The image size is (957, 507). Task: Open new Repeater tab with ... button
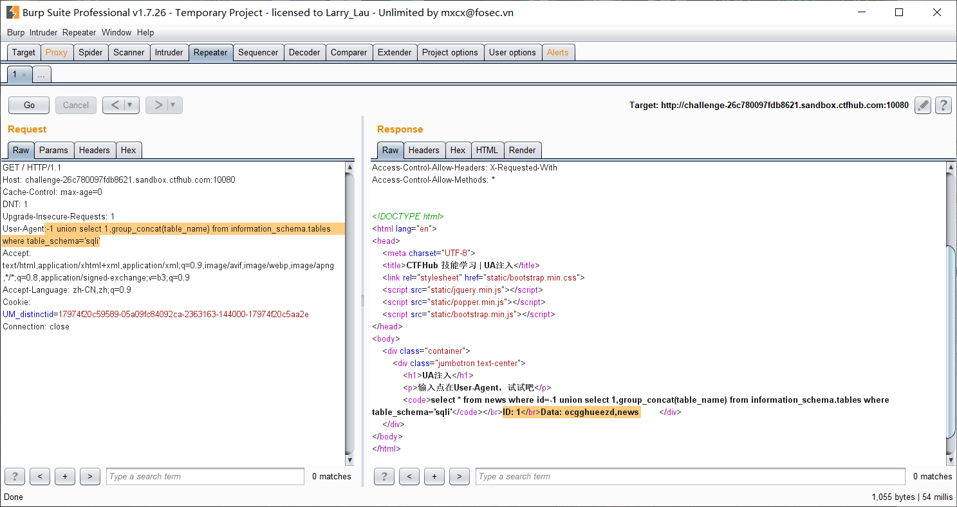(41, 75)
